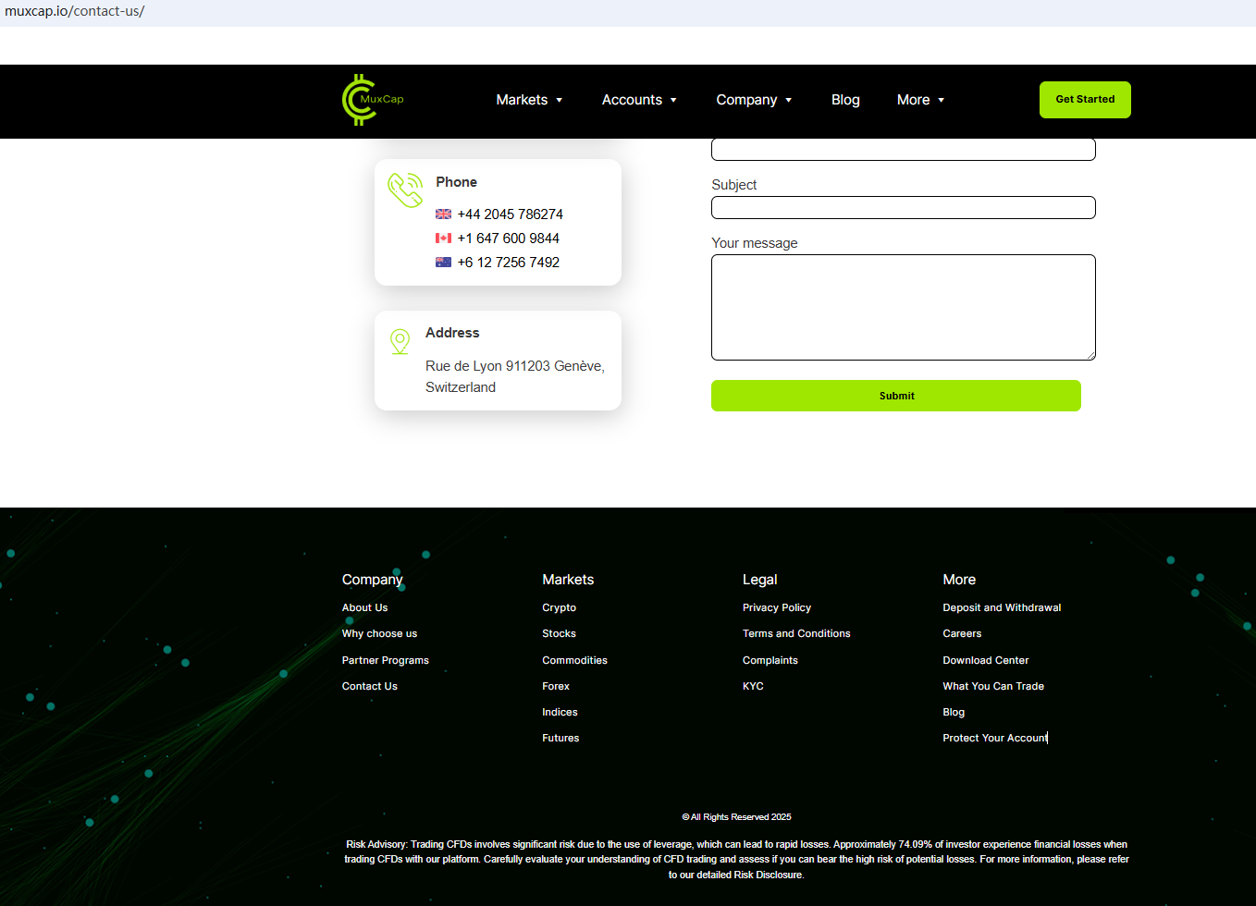Click the Canada flag icon
Image resolution: width=1256 pixels, height=906 pixels.
444,239
